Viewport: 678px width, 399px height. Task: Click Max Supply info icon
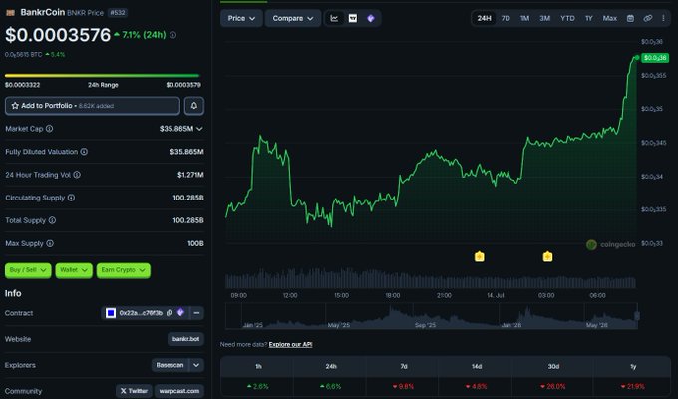coord(50,243)
